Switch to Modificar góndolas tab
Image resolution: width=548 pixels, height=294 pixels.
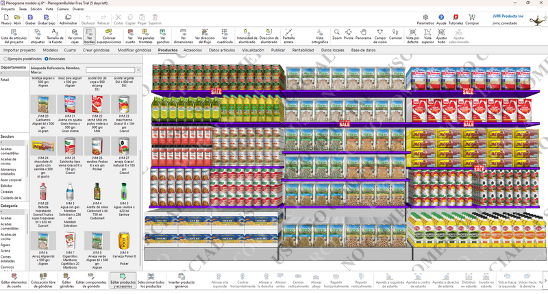pyautogui.click(x=134, y=50)
